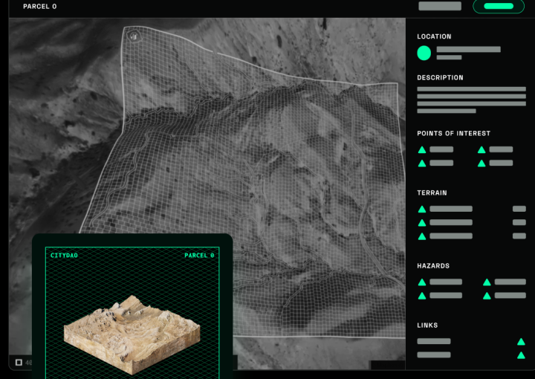Click the Parcel 0 title in the top bar
The width and height of the screenshot is (535, 379).
click(39, 7)
